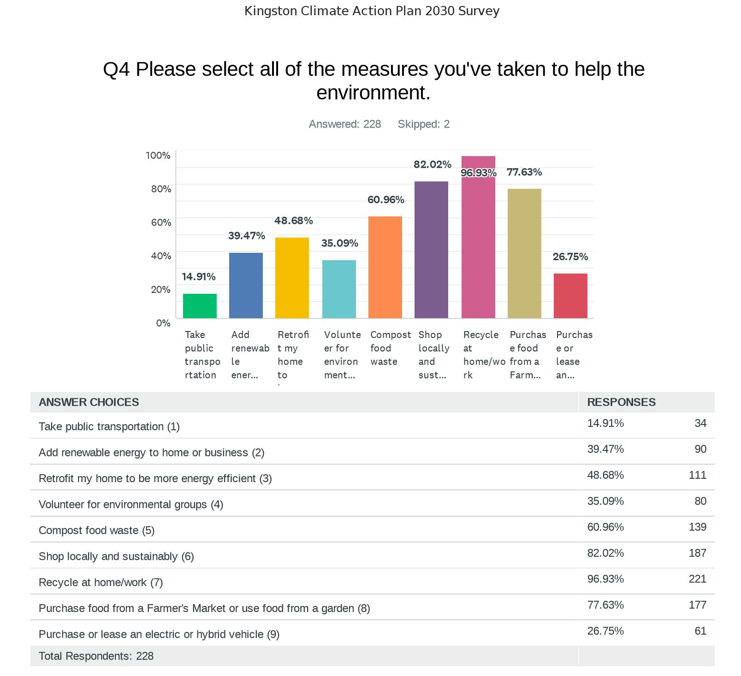Select the blue Add renewable energy bar
The width and height of the screenshot is (741, 676).
[x=246, y=285]
